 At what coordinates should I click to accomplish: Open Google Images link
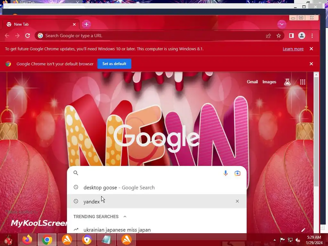[x=269, y=82]
